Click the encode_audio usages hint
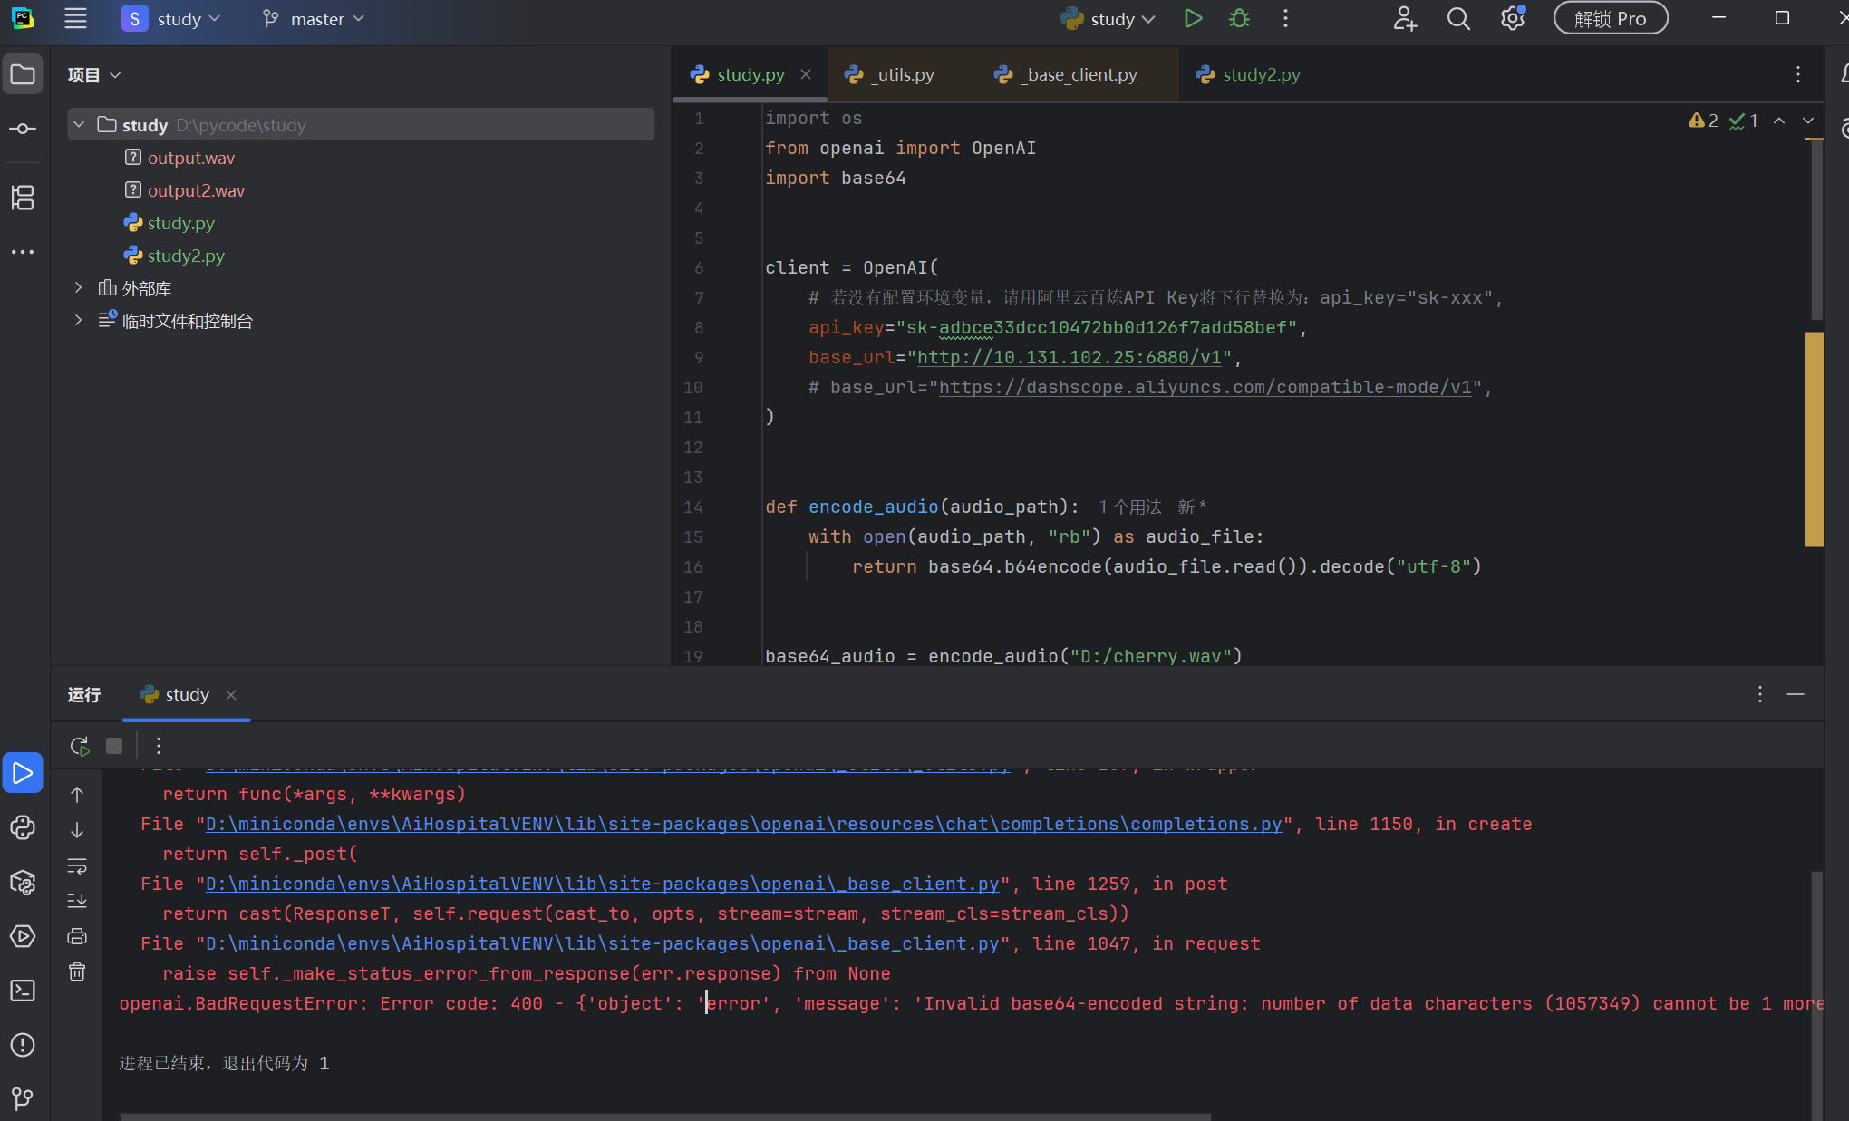 click(1129, 507)
